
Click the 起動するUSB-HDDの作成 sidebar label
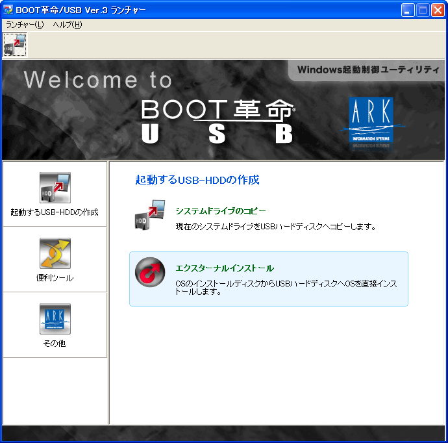coord(55,212)
